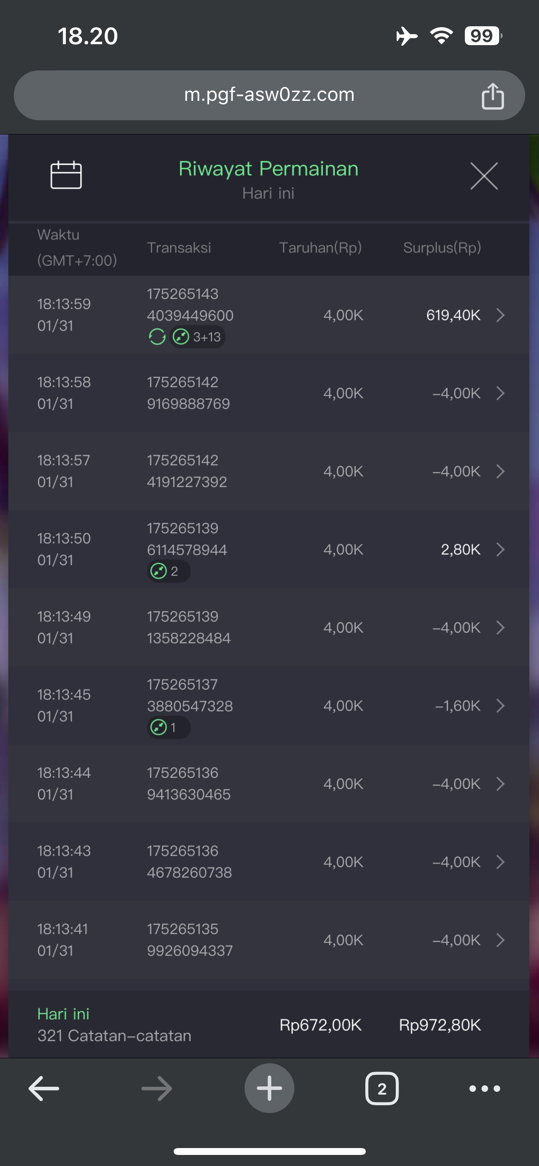Open the calendar date filter icon
The height and width of the screenshot is (1166, 539).
coord(66,175)
